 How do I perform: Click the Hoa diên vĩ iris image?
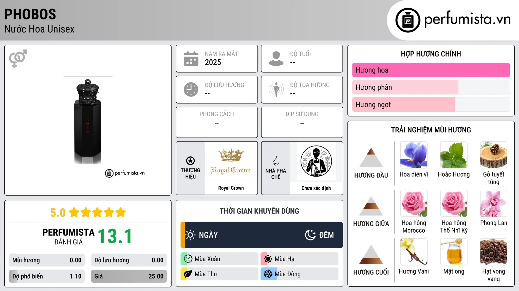click(414, 155)
